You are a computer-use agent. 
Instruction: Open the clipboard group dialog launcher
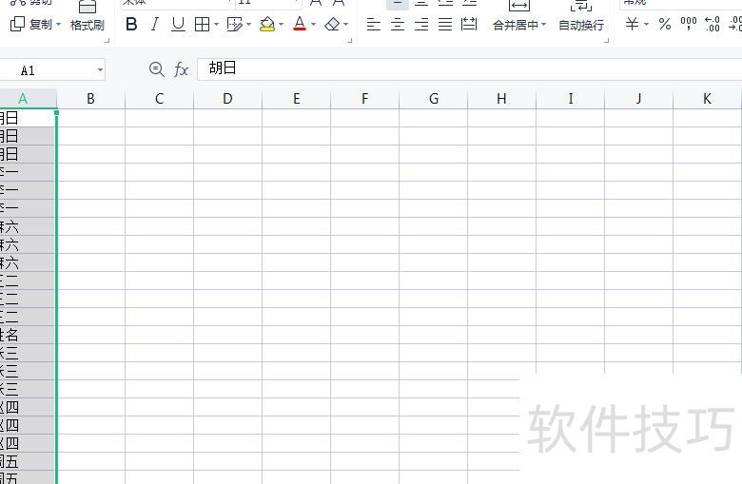pos(107,41)
